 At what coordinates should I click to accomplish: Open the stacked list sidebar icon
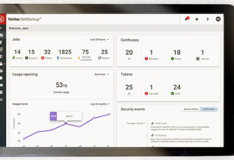(x=1, y=92)
